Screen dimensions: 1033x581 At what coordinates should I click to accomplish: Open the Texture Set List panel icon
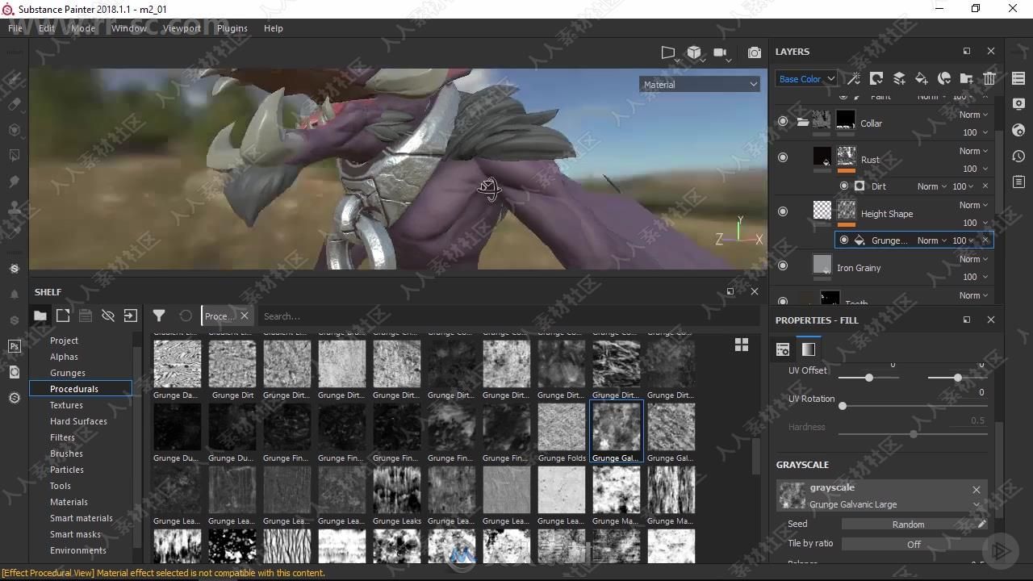click(1018, 78)
